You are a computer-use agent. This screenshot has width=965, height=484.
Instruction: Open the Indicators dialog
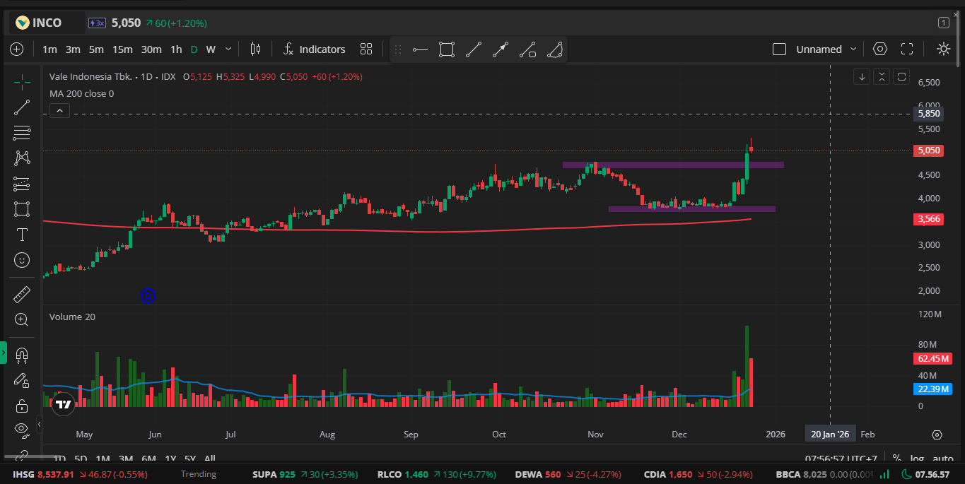[x=314, y=49]
